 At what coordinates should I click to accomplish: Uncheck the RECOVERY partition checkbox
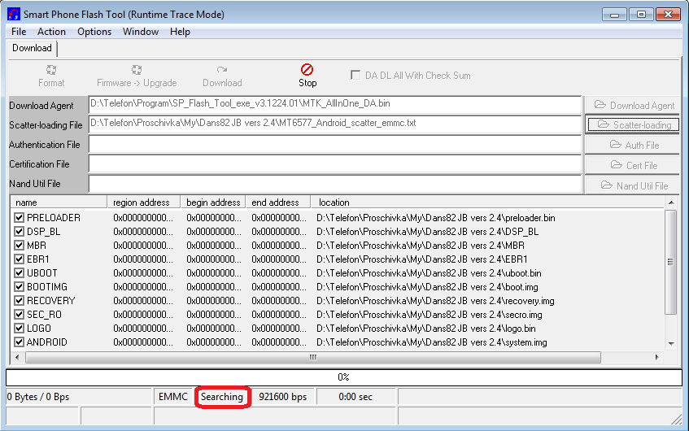coord(19,301)
